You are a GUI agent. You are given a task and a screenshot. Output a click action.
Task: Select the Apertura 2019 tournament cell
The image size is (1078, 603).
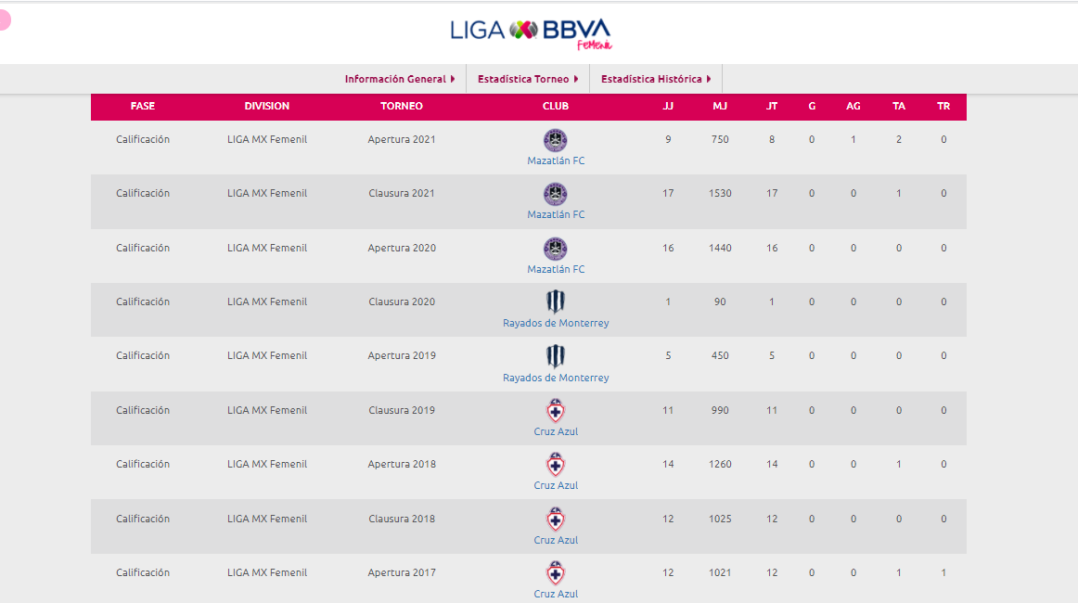point(402,355)
